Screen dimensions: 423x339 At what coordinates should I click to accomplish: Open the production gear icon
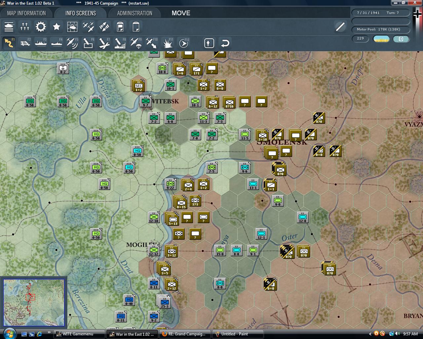[41, 26]
